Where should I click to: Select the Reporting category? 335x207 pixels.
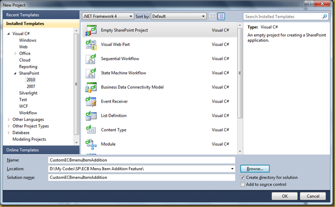point(28,67)
